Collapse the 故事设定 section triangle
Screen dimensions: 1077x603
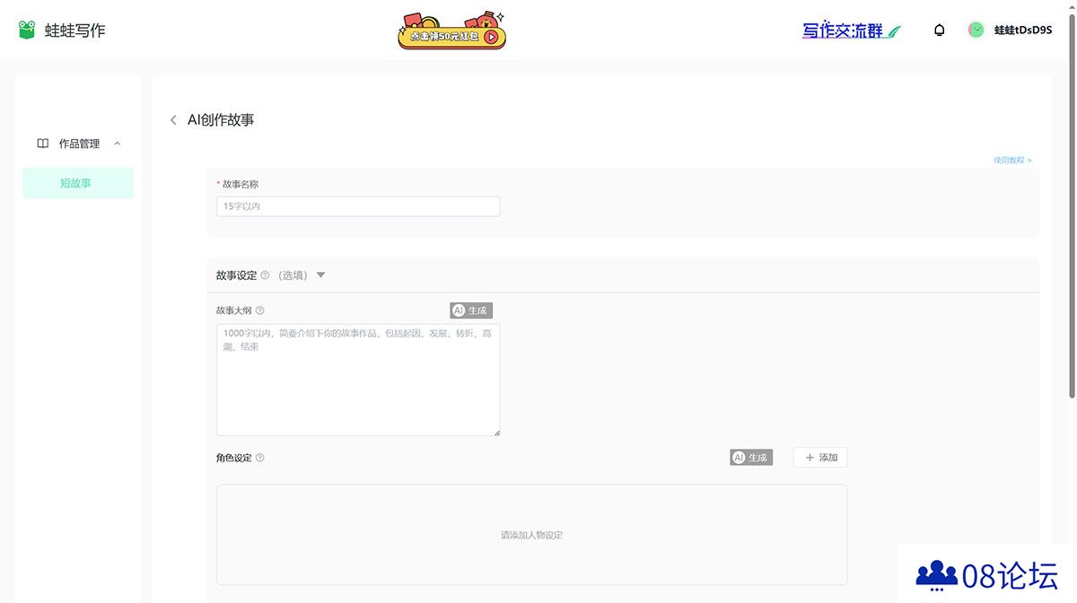click(321, 275)
